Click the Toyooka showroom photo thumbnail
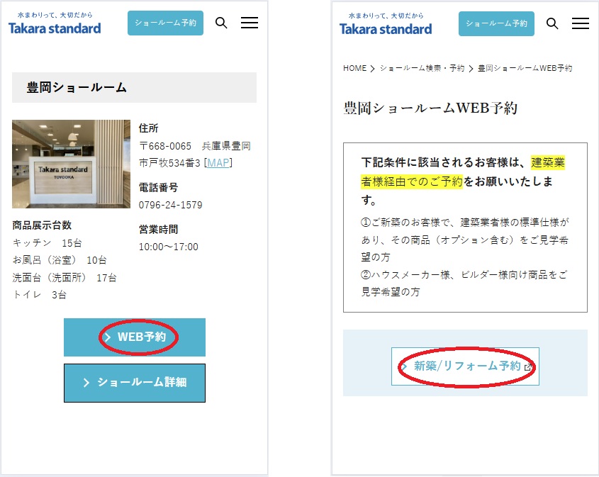The width and height of the screenshot is (599, 477). [71, 164]
